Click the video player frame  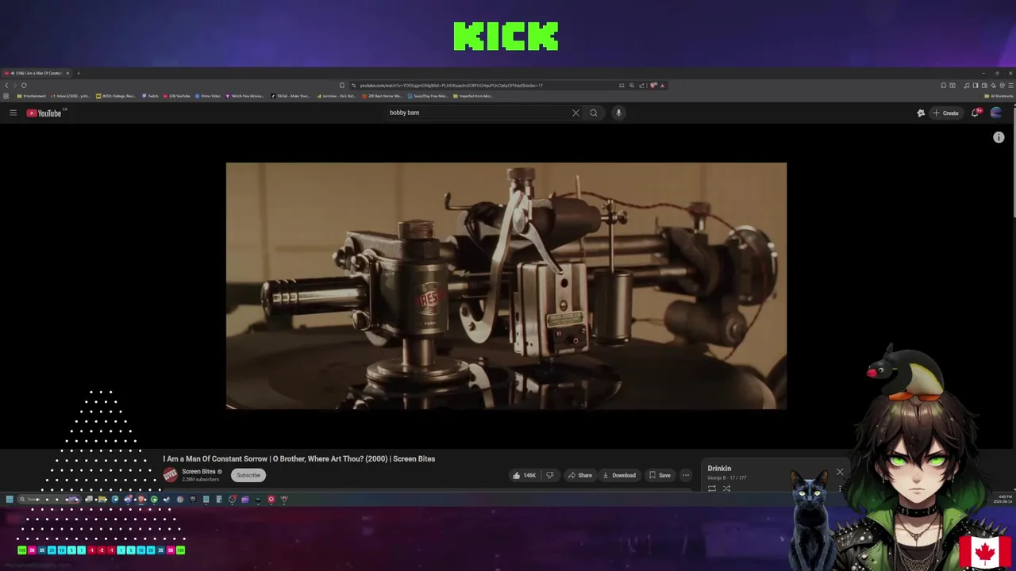(506, 286)
